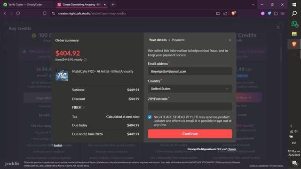This screenshot has width=301, height=169.
Task: Click the ZIP/Postcode field
Action: tap(190, 107)
